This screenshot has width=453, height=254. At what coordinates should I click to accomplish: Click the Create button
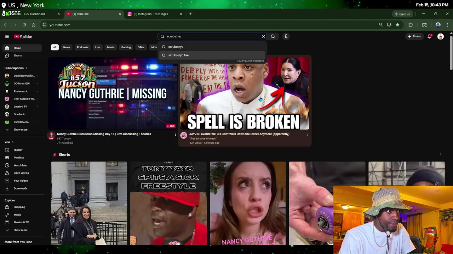point(414,36)
